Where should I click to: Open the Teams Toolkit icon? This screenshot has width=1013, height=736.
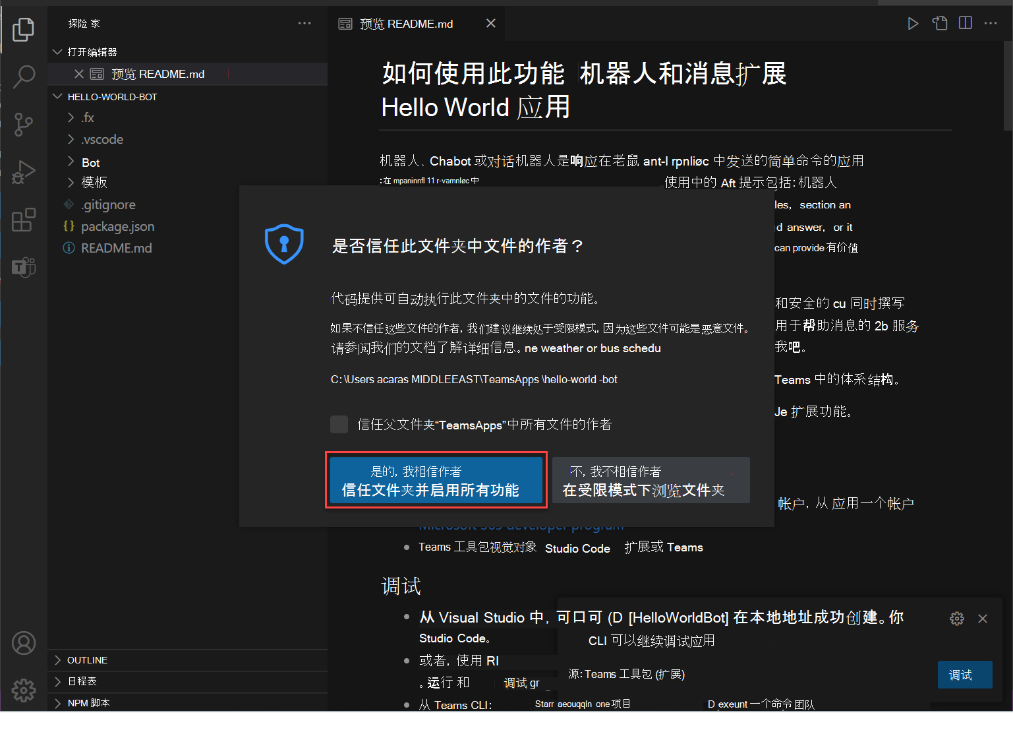24,267
